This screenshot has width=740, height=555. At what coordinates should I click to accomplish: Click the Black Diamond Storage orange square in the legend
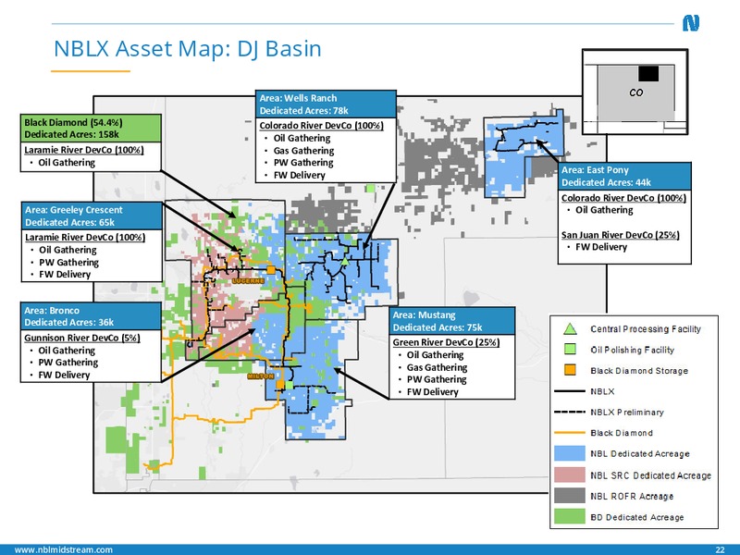(x=570, y=370)
